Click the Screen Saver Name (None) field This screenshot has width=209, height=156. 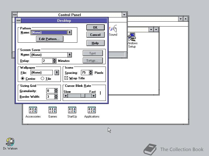click(x=49, y=55)
